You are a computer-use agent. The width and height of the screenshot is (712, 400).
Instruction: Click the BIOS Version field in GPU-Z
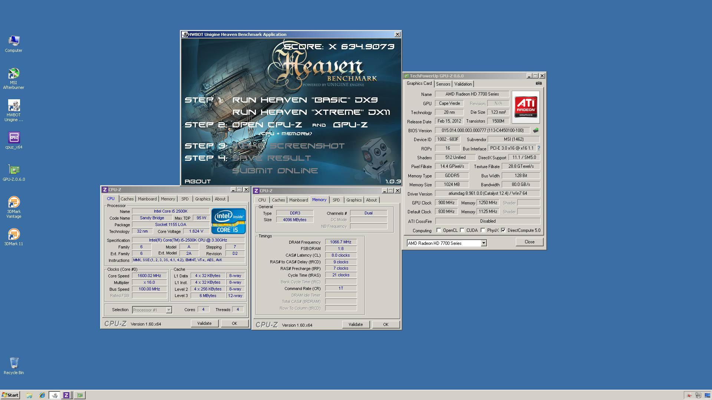482,130
